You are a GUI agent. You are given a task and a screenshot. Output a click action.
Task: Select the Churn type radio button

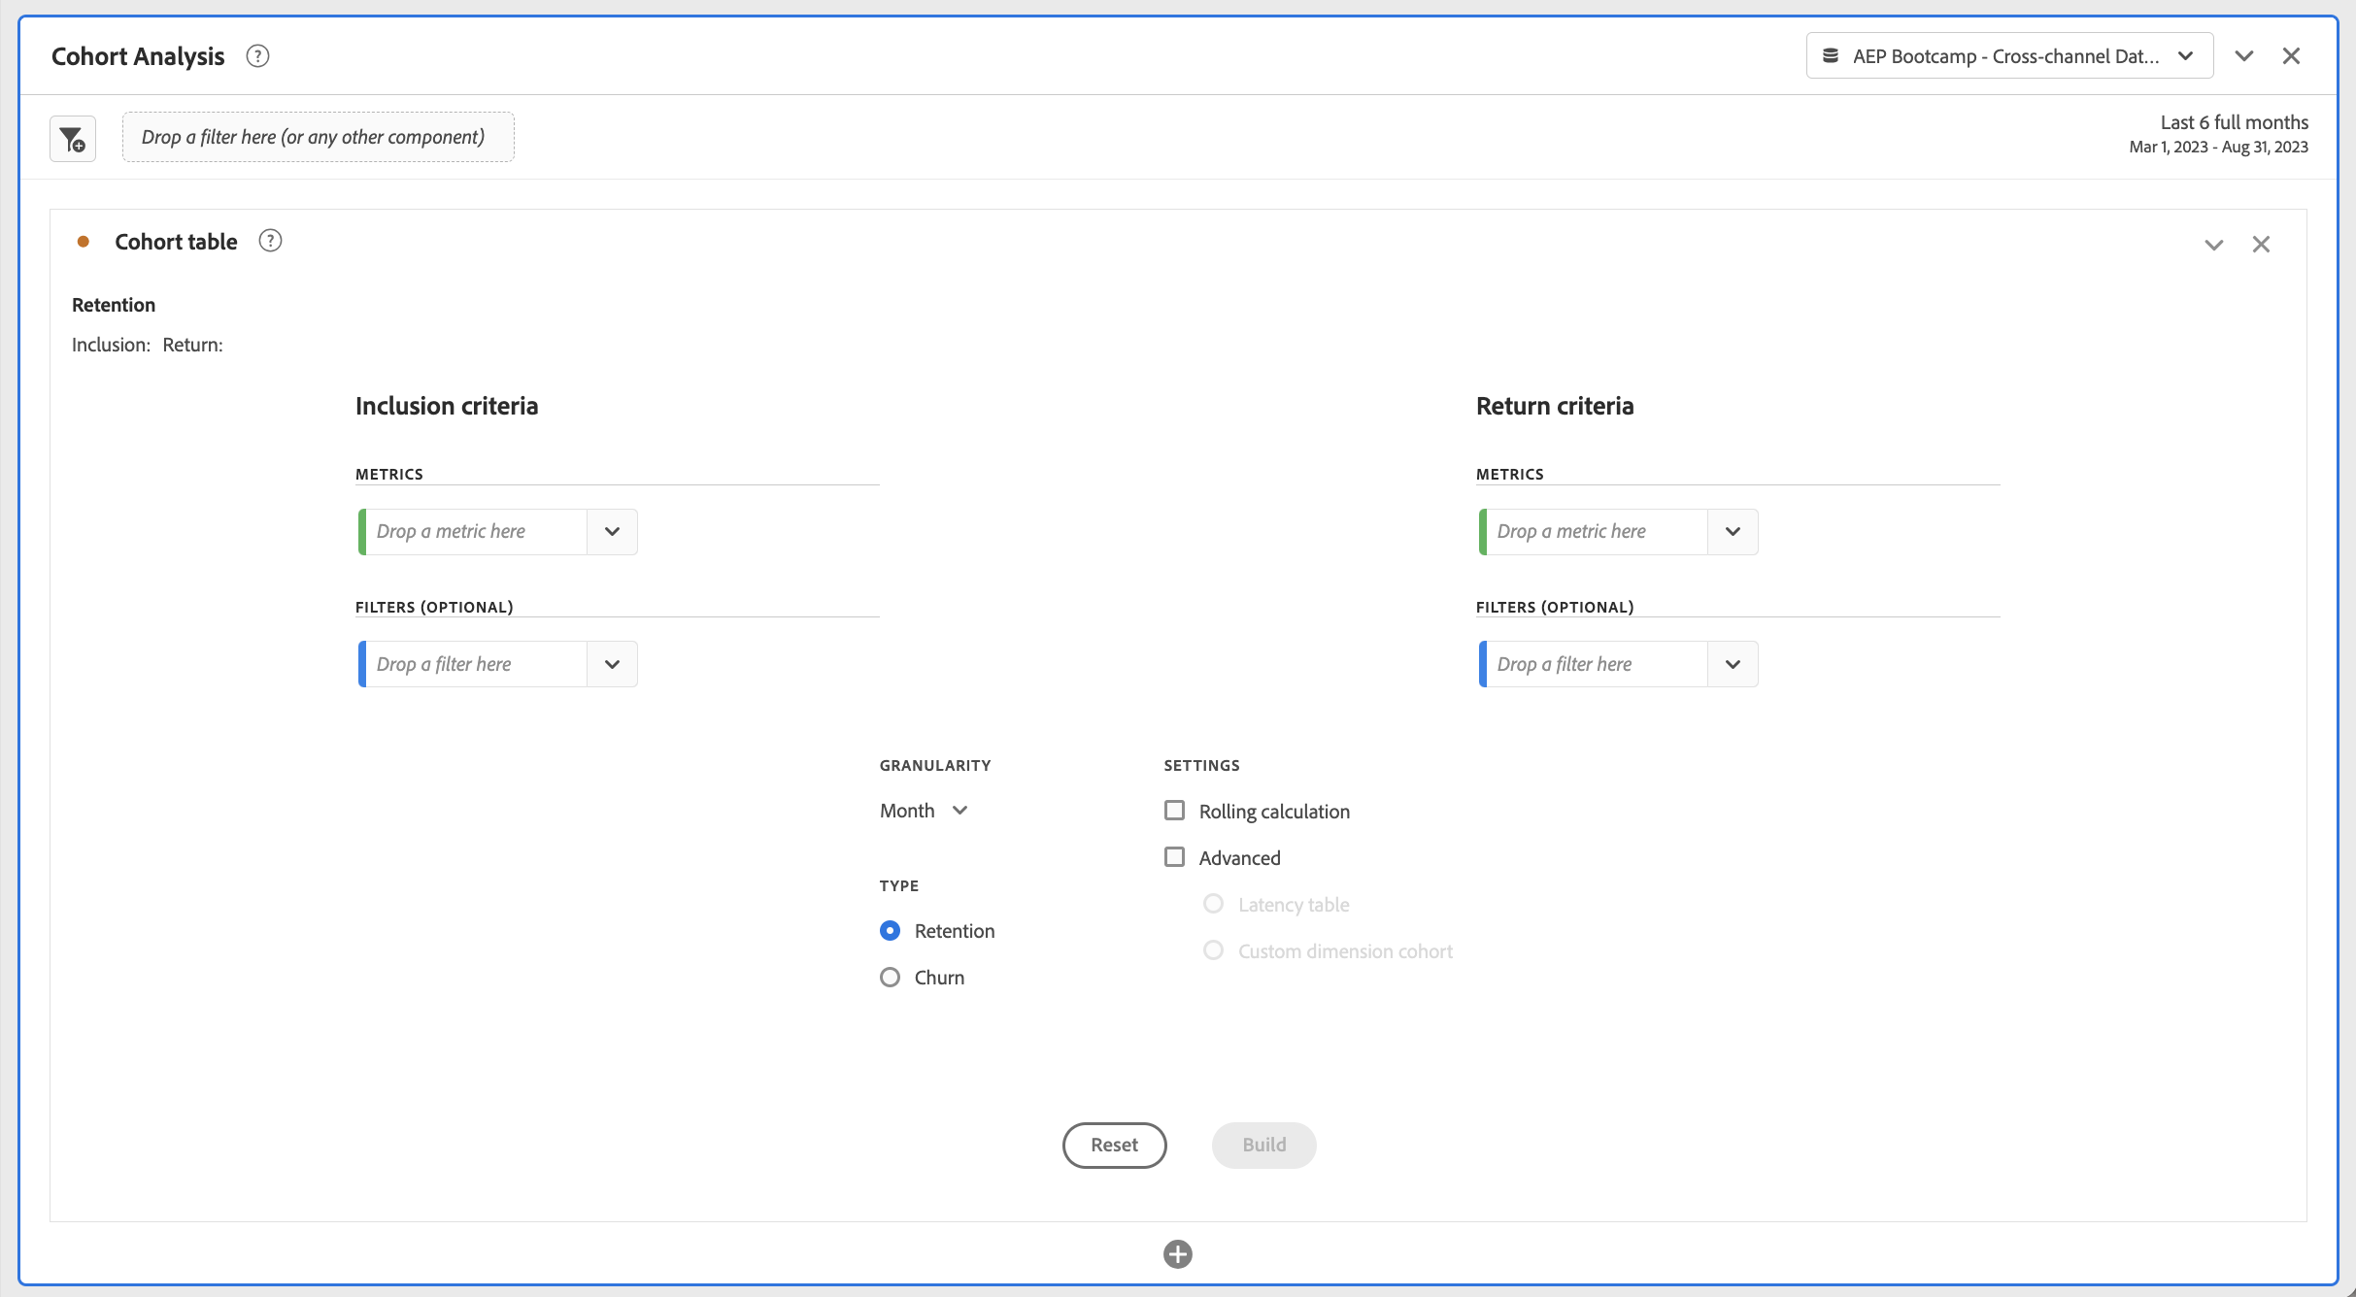coord(890,978)
